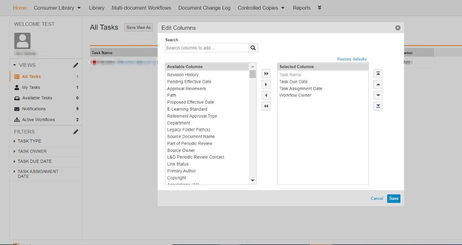462x245 pixels.
Task: Click the remove selected column left-arrow button
Action: tap(266, 95)
